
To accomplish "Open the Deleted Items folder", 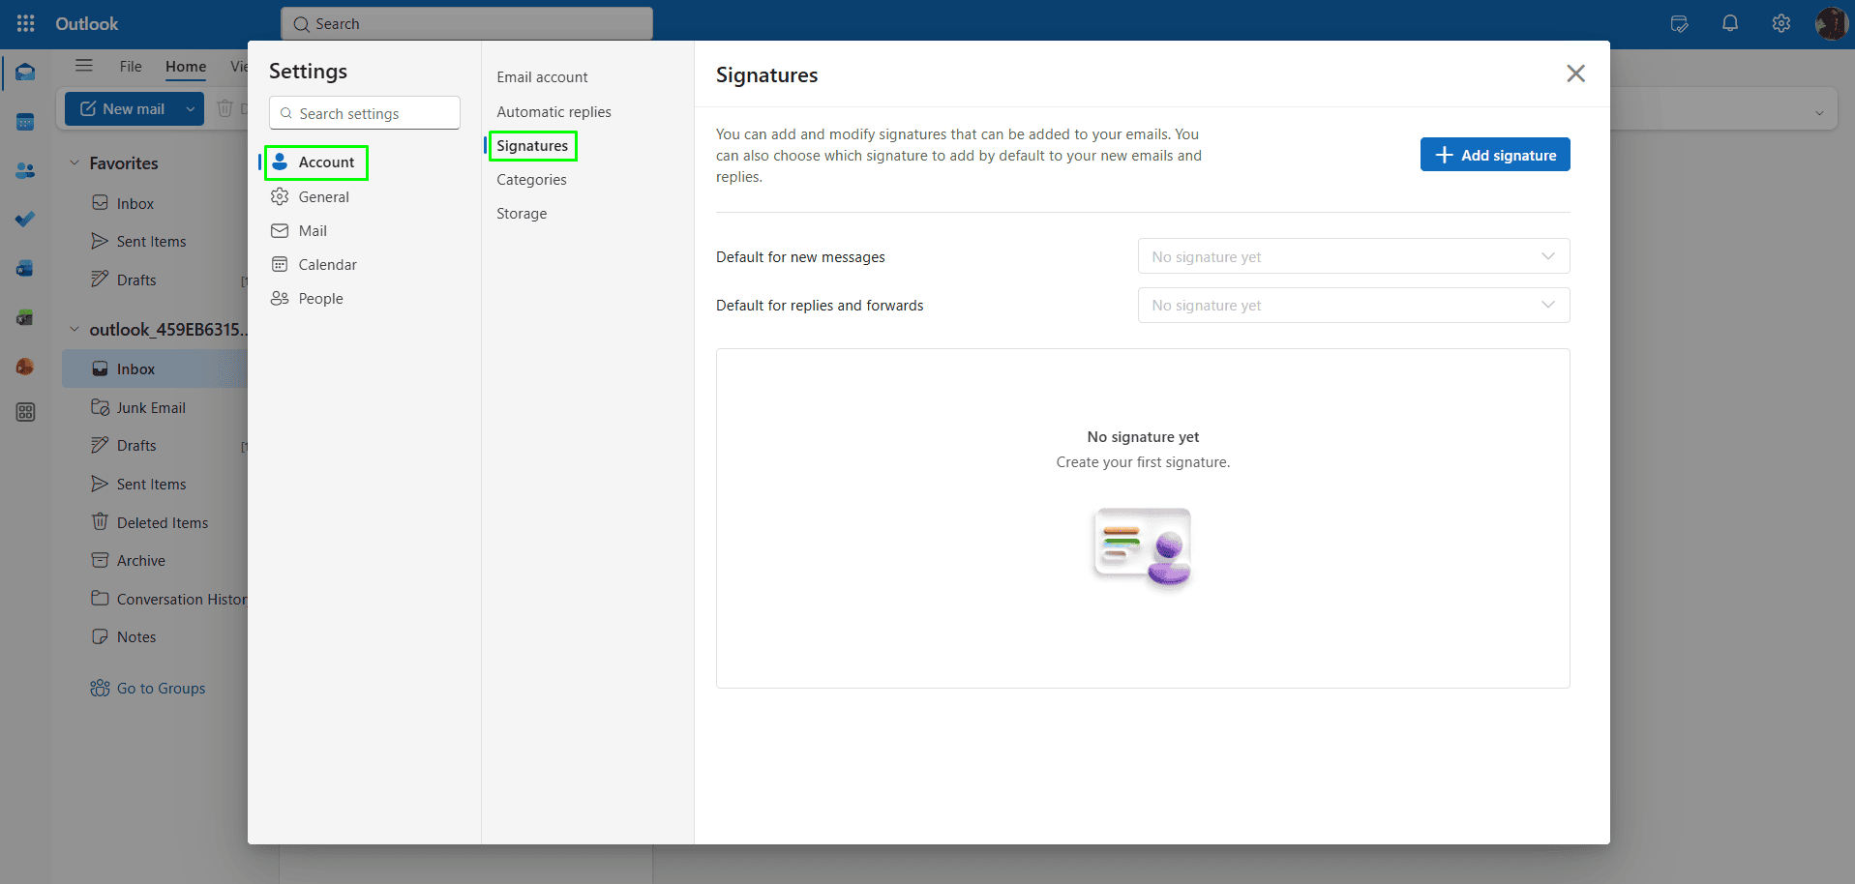I will 163,522.
